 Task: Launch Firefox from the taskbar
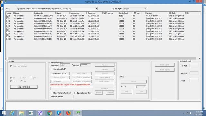pos(68,113)
